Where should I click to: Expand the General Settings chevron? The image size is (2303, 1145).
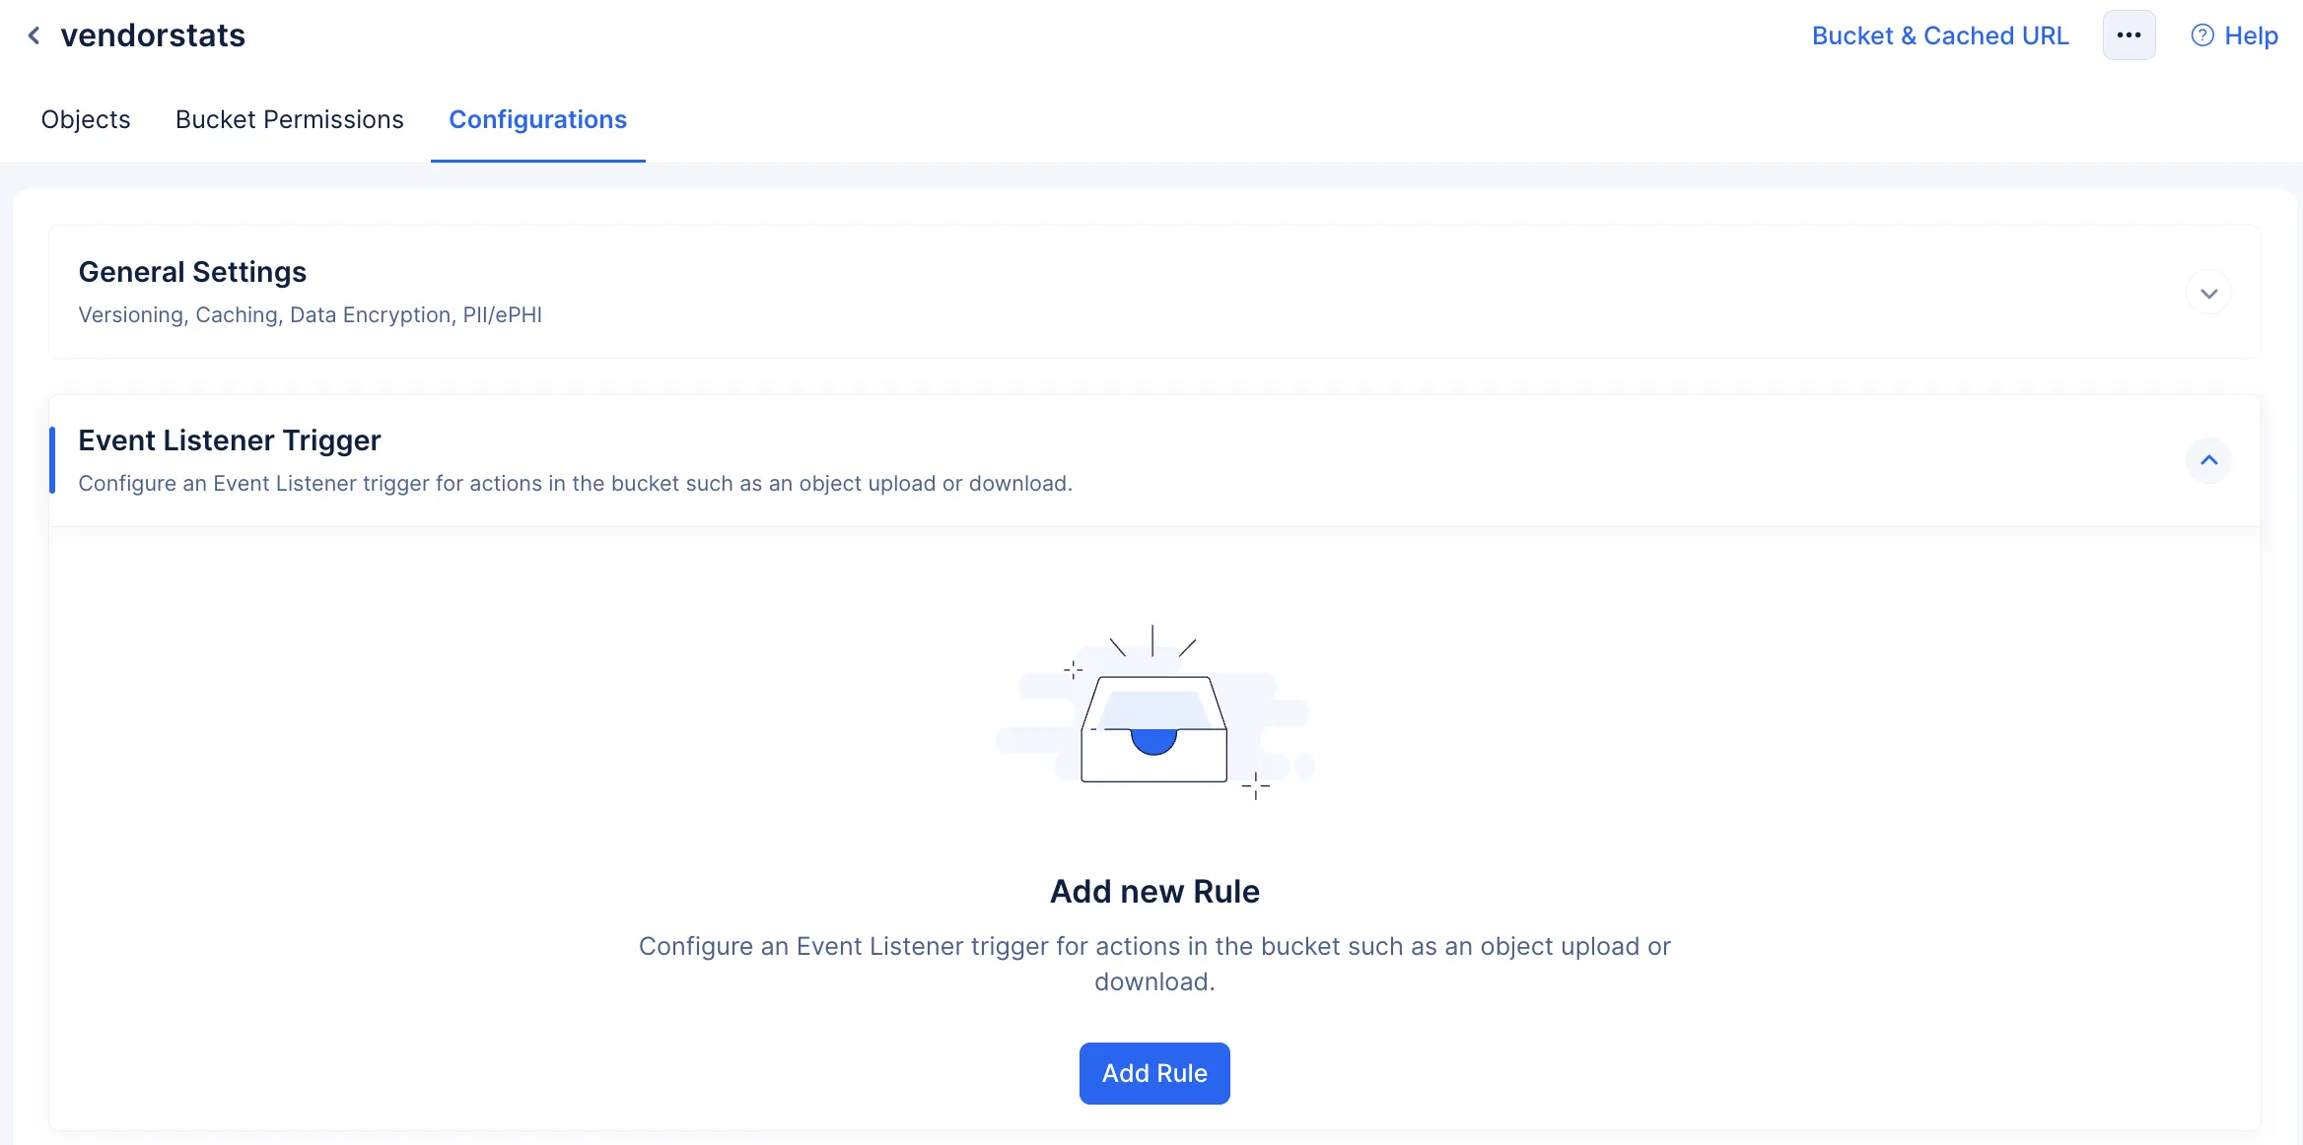[2208, 293]
